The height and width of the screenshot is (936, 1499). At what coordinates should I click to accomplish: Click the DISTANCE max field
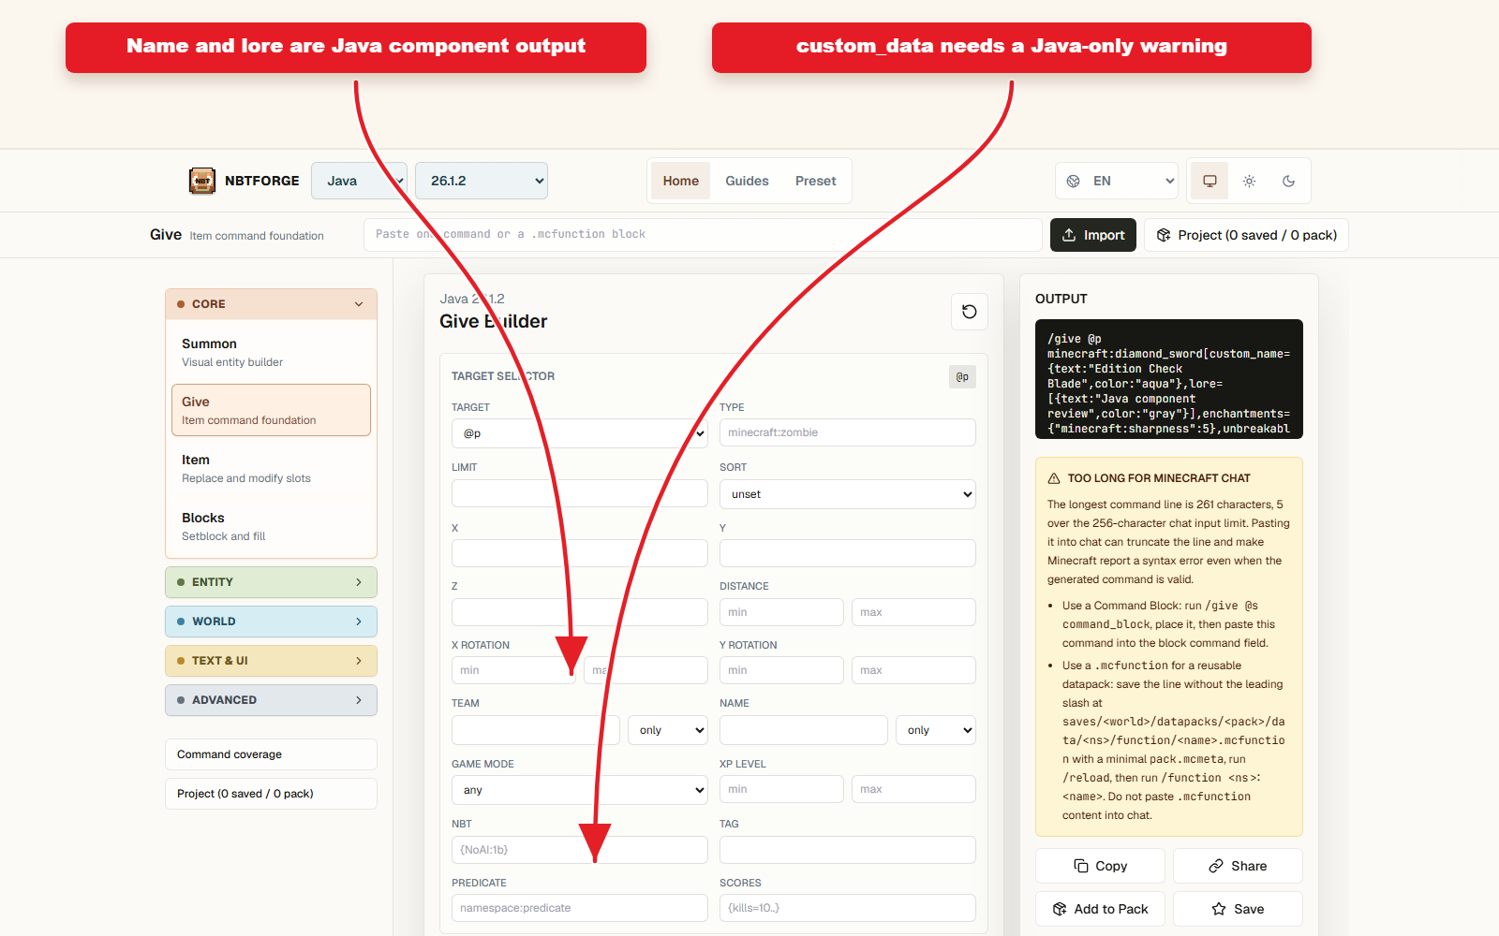pos(913,612)
